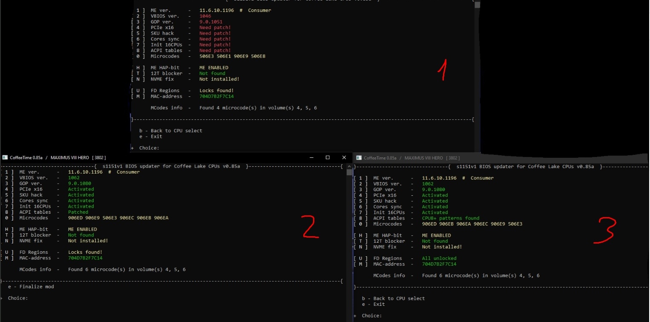Click the ACPI tables "Patched" status
The height and width of the screenshot is (322, 650).
point(78,212)
